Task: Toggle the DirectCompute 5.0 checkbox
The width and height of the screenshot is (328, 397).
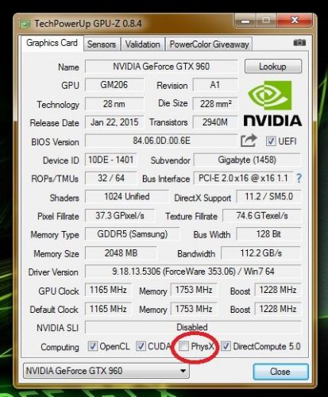Action: pyautogui.click(x=226, y=346)
